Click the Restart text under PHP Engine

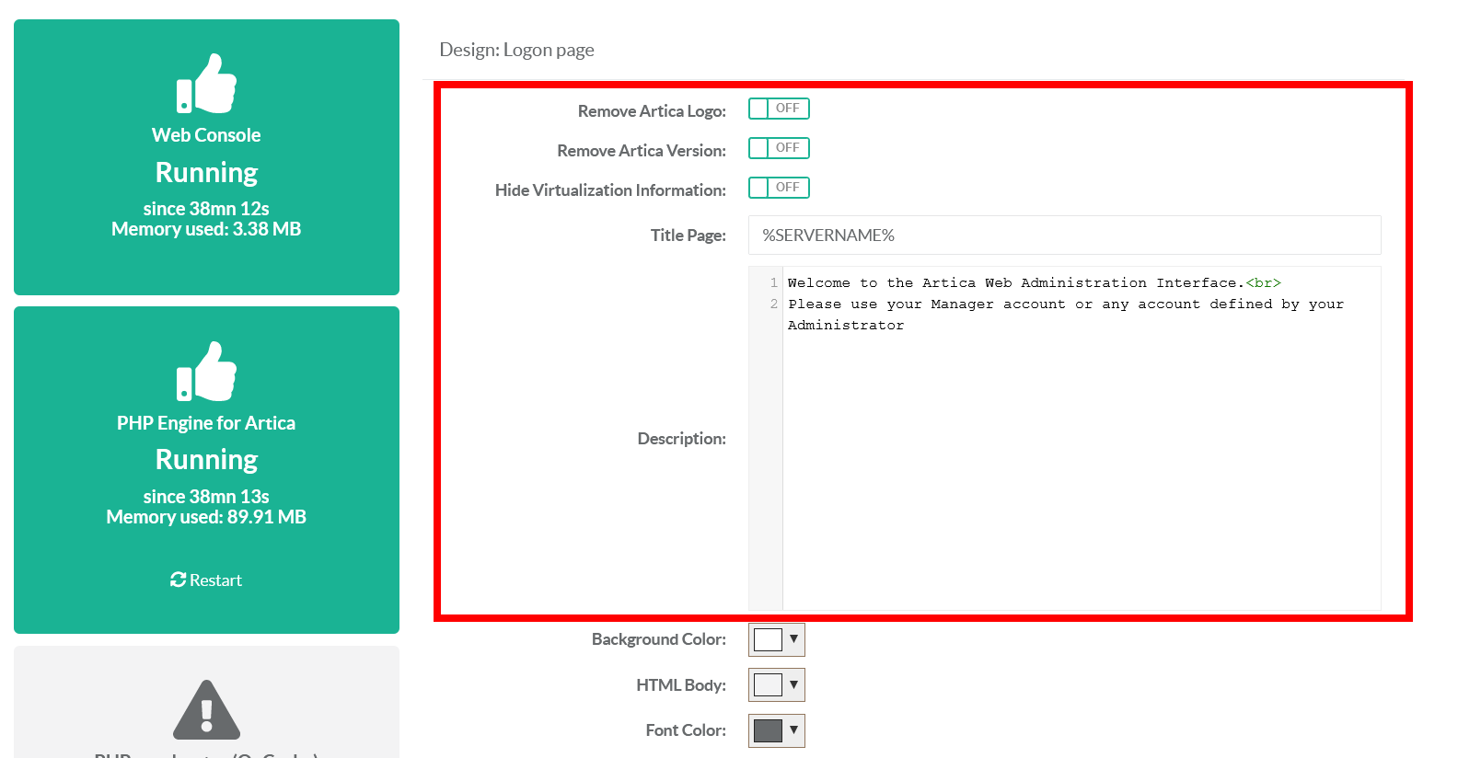[x=215, y=580]
